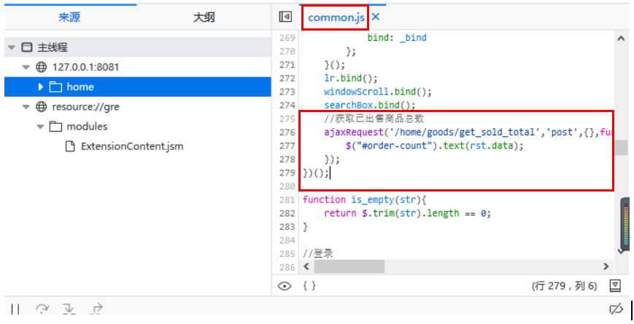Viewport: 634px width, 324px height.
Task: Set breakpoint on line number 272
Action: tap(287, 79)
